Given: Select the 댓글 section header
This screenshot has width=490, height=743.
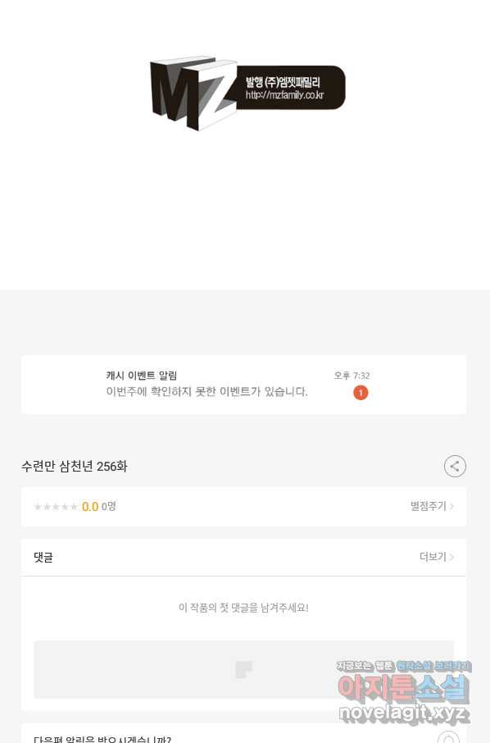Looking at the screenshot, I should pos(43,558).
